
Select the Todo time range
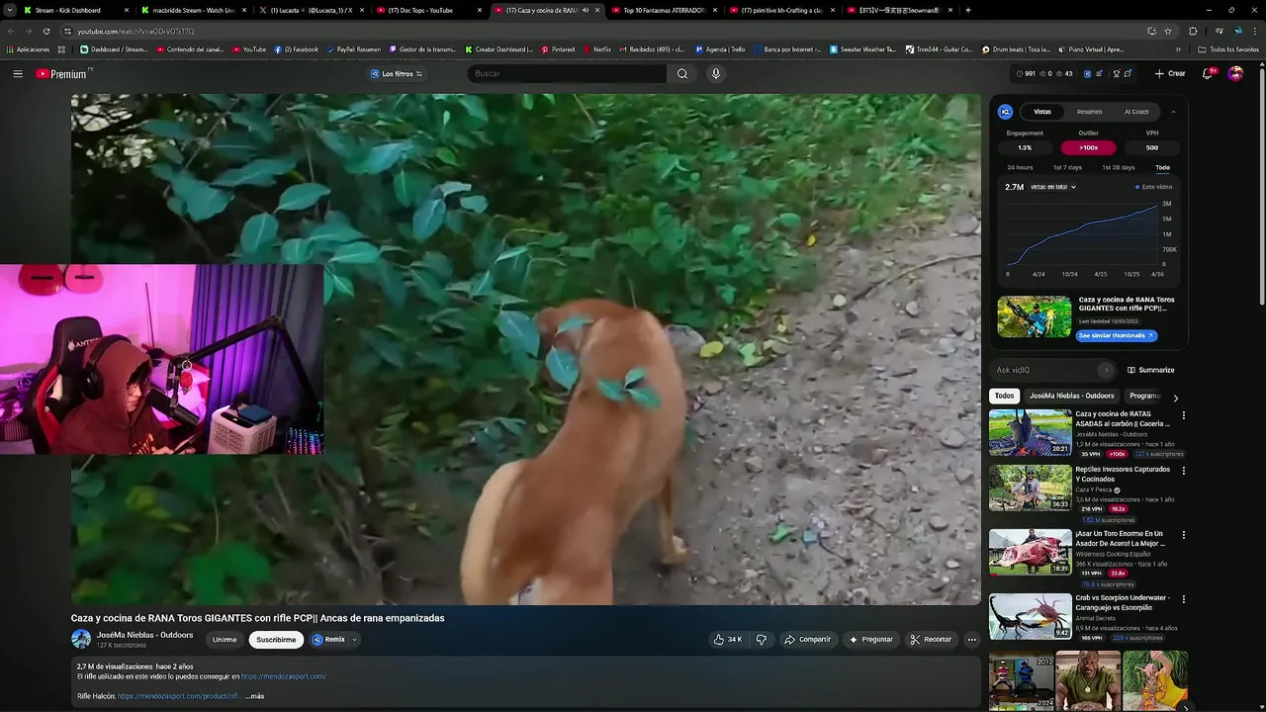(x=1162, y=167)
